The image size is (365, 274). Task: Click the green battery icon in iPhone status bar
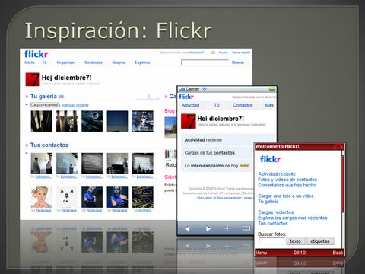[272, 89]
